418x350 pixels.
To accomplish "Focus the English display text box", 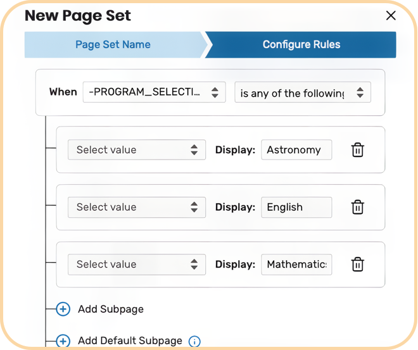I will pos(296,207).
